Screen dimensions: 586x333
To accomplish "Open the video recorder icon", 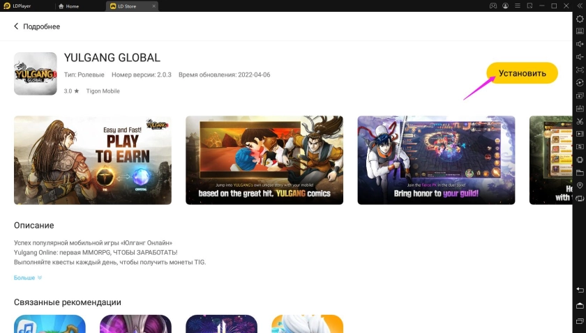I will pos(580,134).
